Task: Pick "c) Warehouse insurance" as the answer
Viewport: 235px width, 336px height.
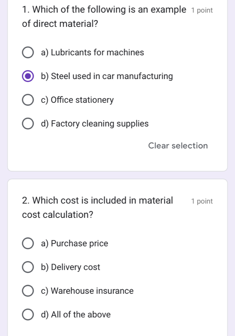Action: (x=28, y=291)
